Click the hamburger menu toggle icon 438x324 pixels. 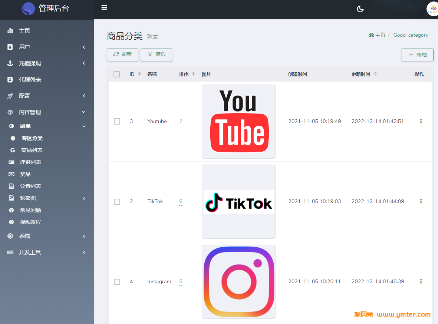coord(104,7)
